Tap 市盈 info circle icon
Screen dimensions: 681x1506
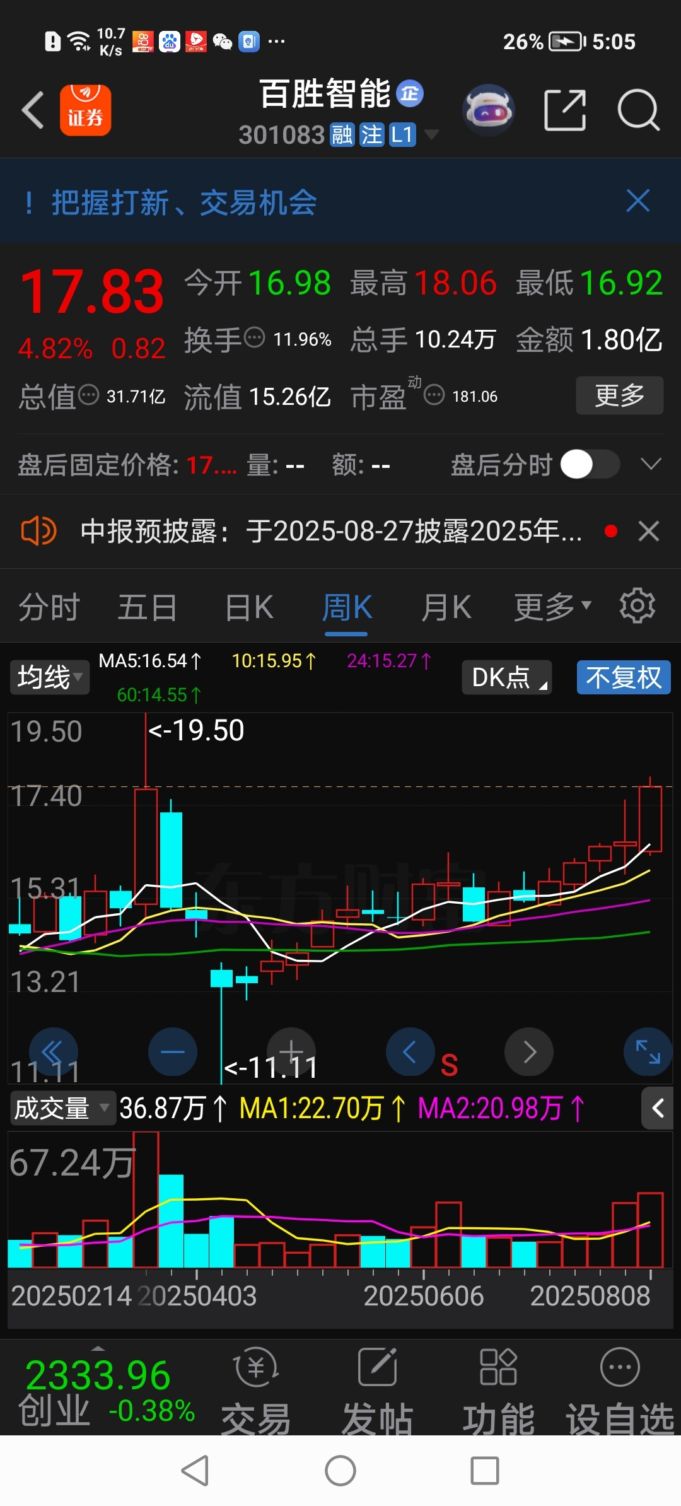(x=434, y=395)
